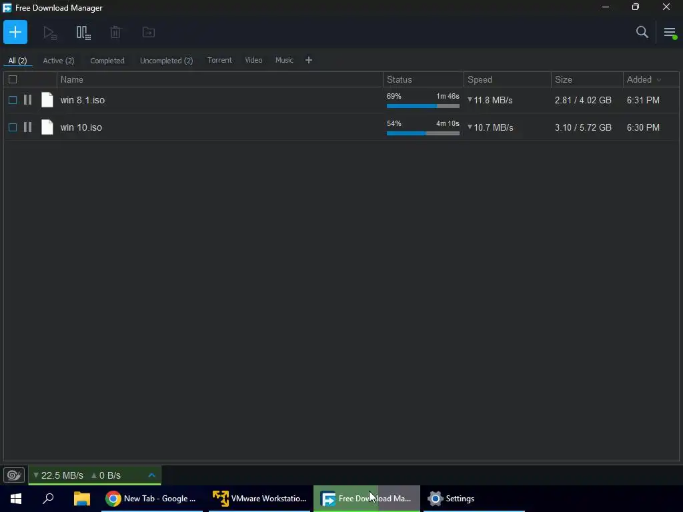Select the Video filter tab
The image size is (683, 512).
coord(253,60)
